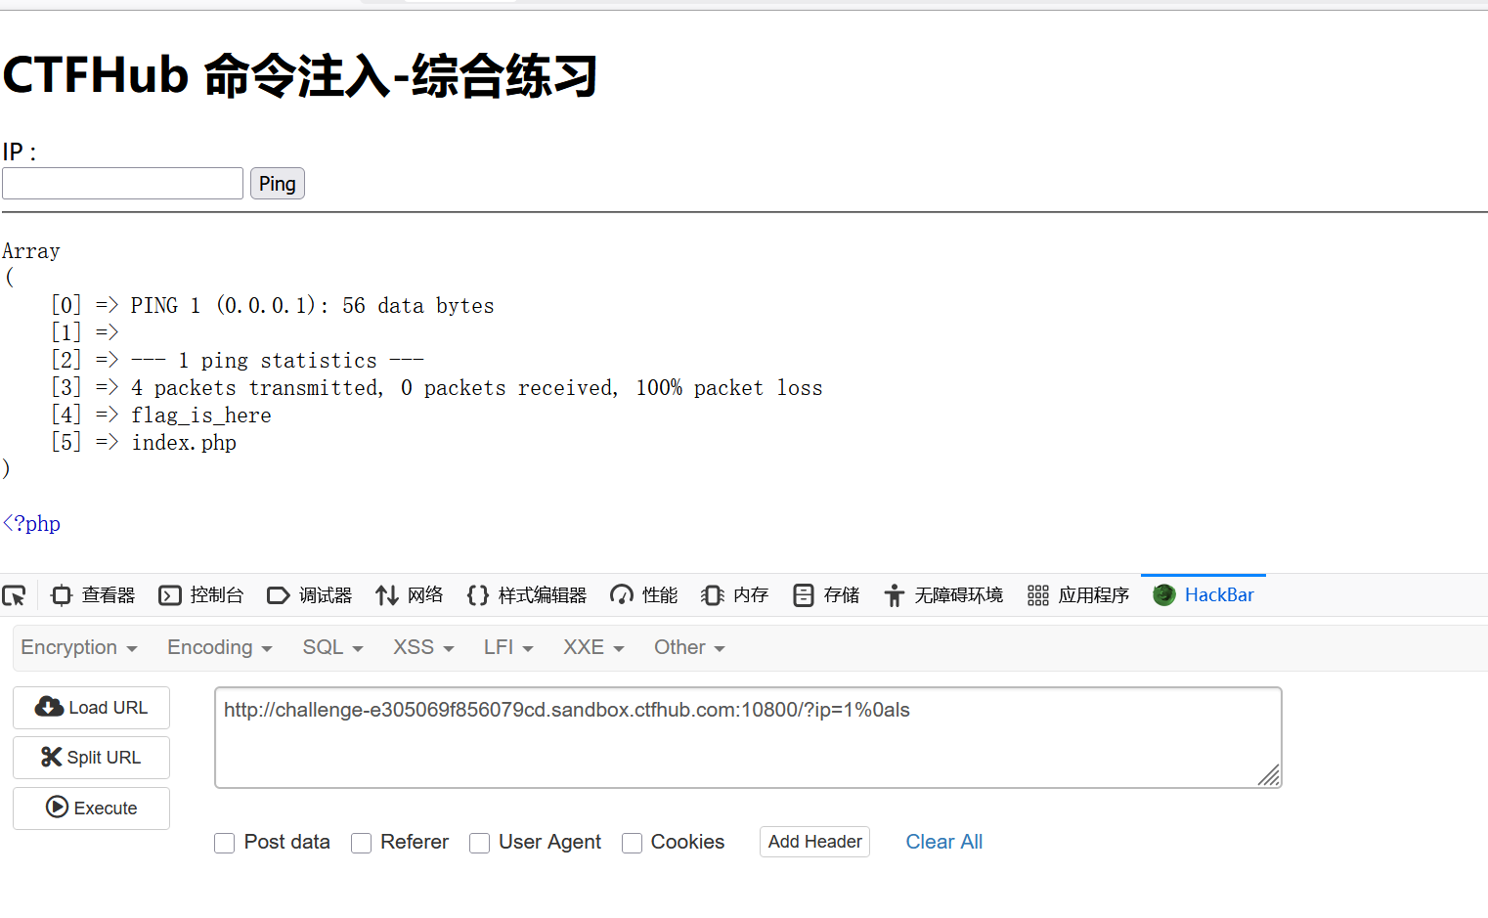The image size is (1488, 918).
Task: Click the CTFHub 命令注入-综合练习 heading
Action: pos(300,76)
